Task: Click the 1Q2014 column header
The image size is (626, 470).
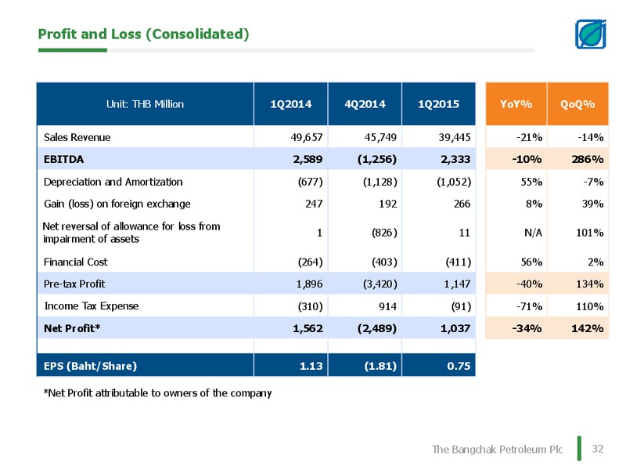Action: (290, 104)
